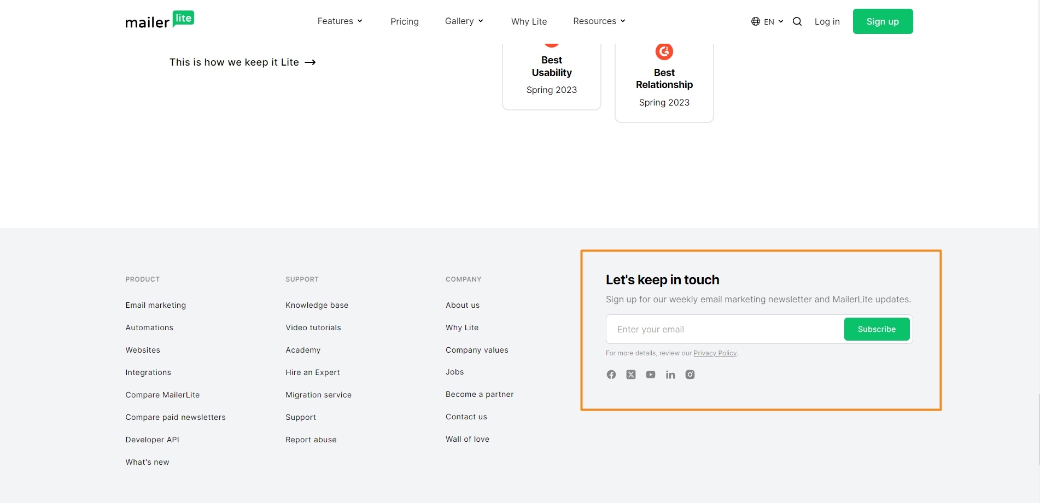The width and height of the screenshot is (1040, 503).
Task: Open Integrations footer link
Action: pyautogui.click(x=148, y=372)
